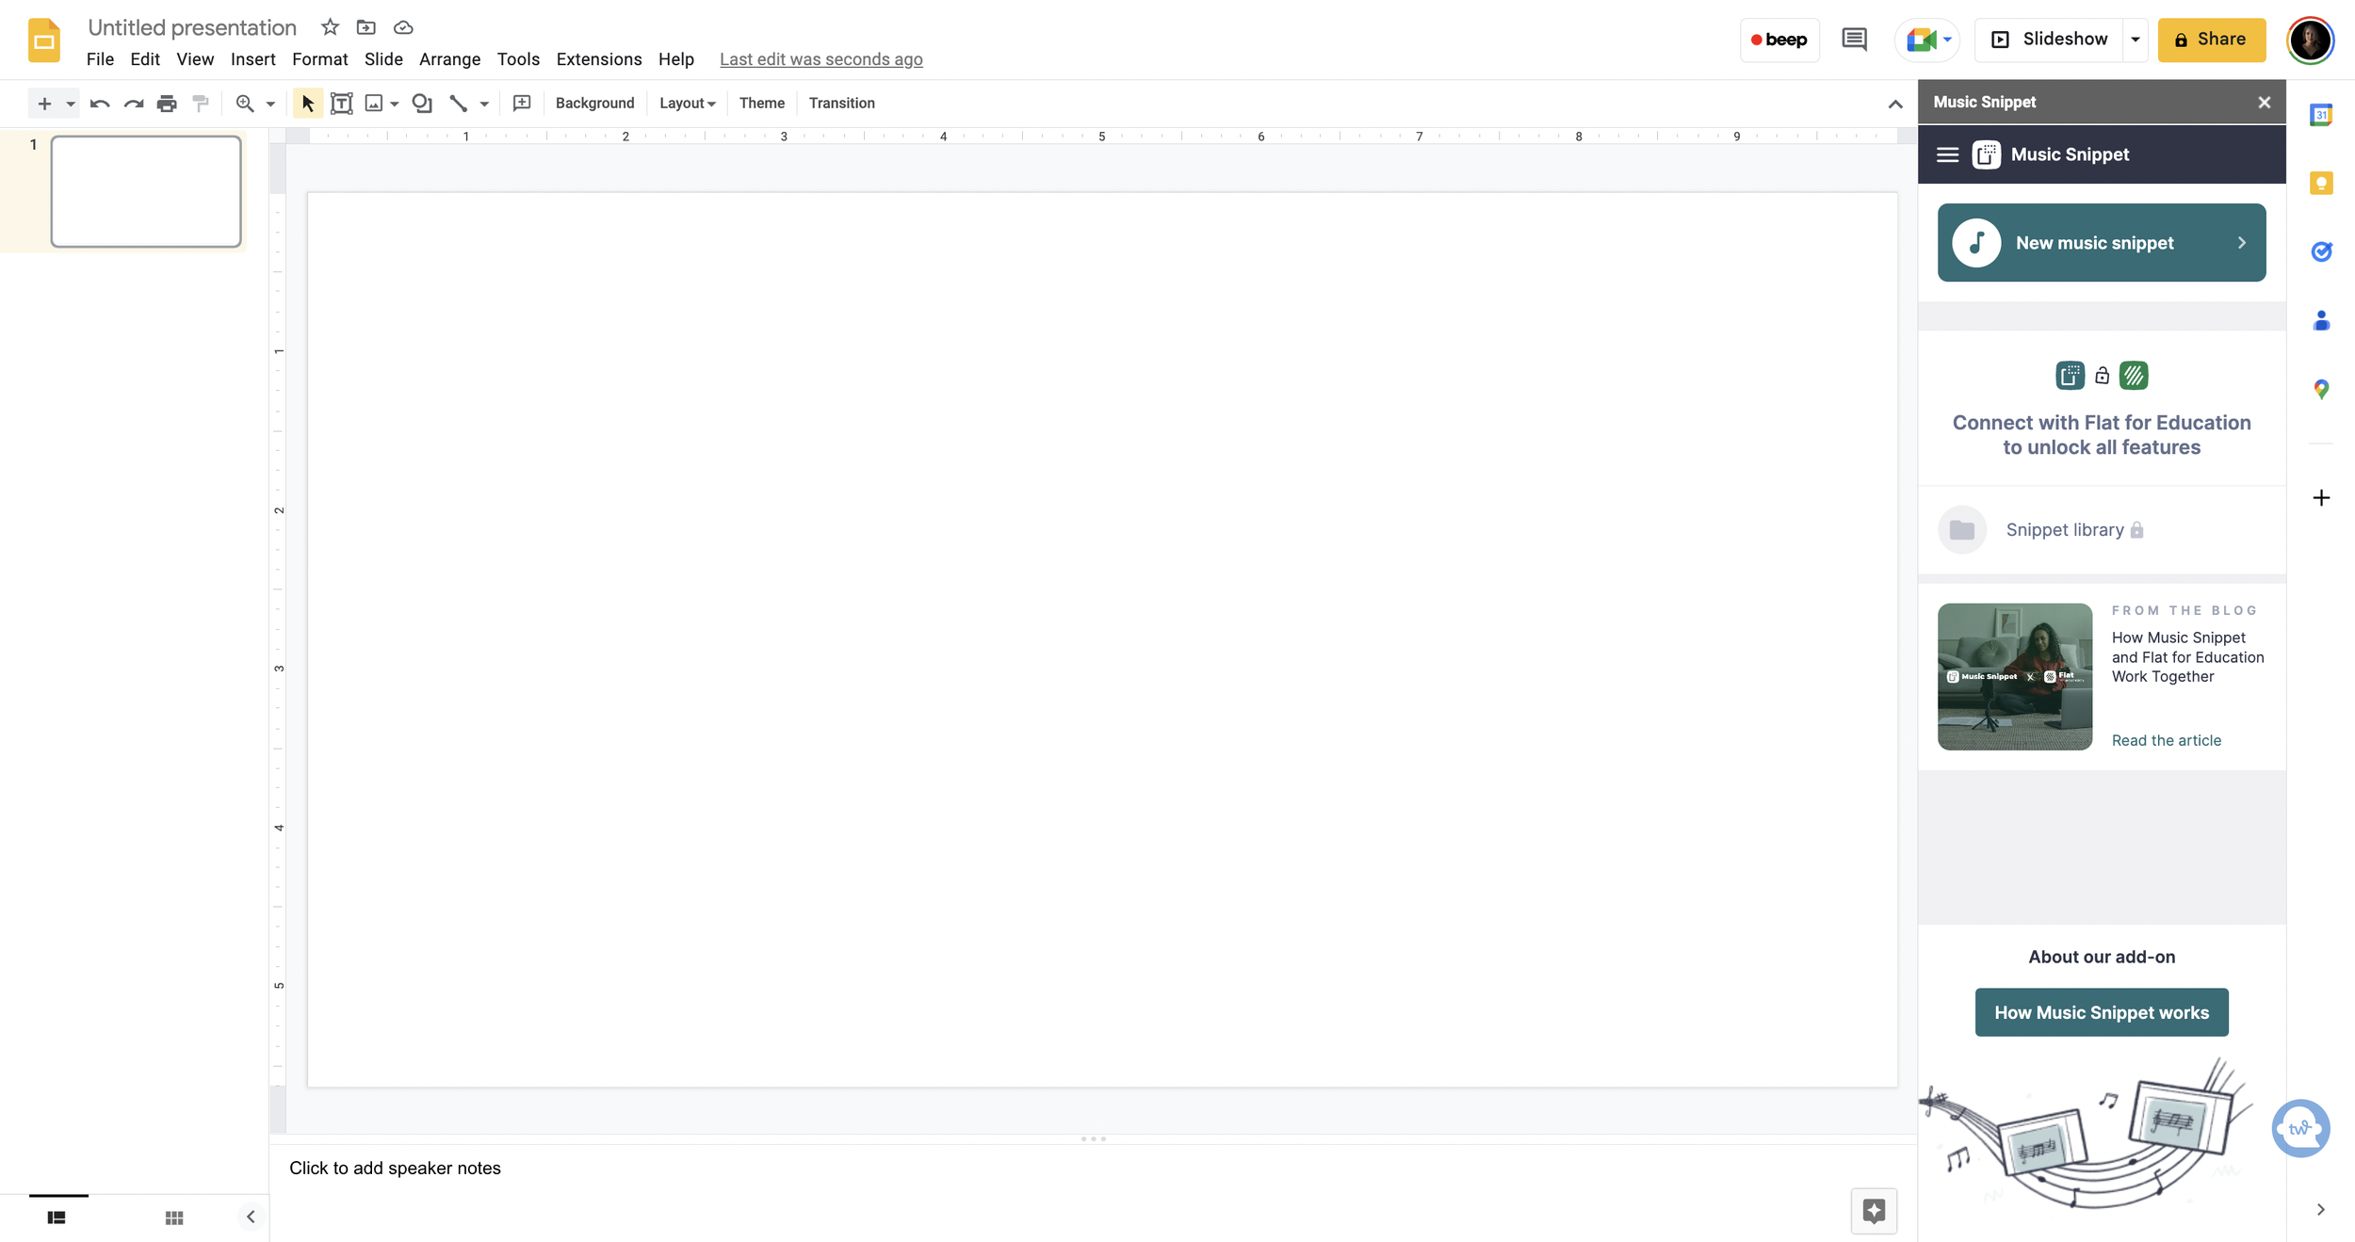Undo the last action

[100, 104]
